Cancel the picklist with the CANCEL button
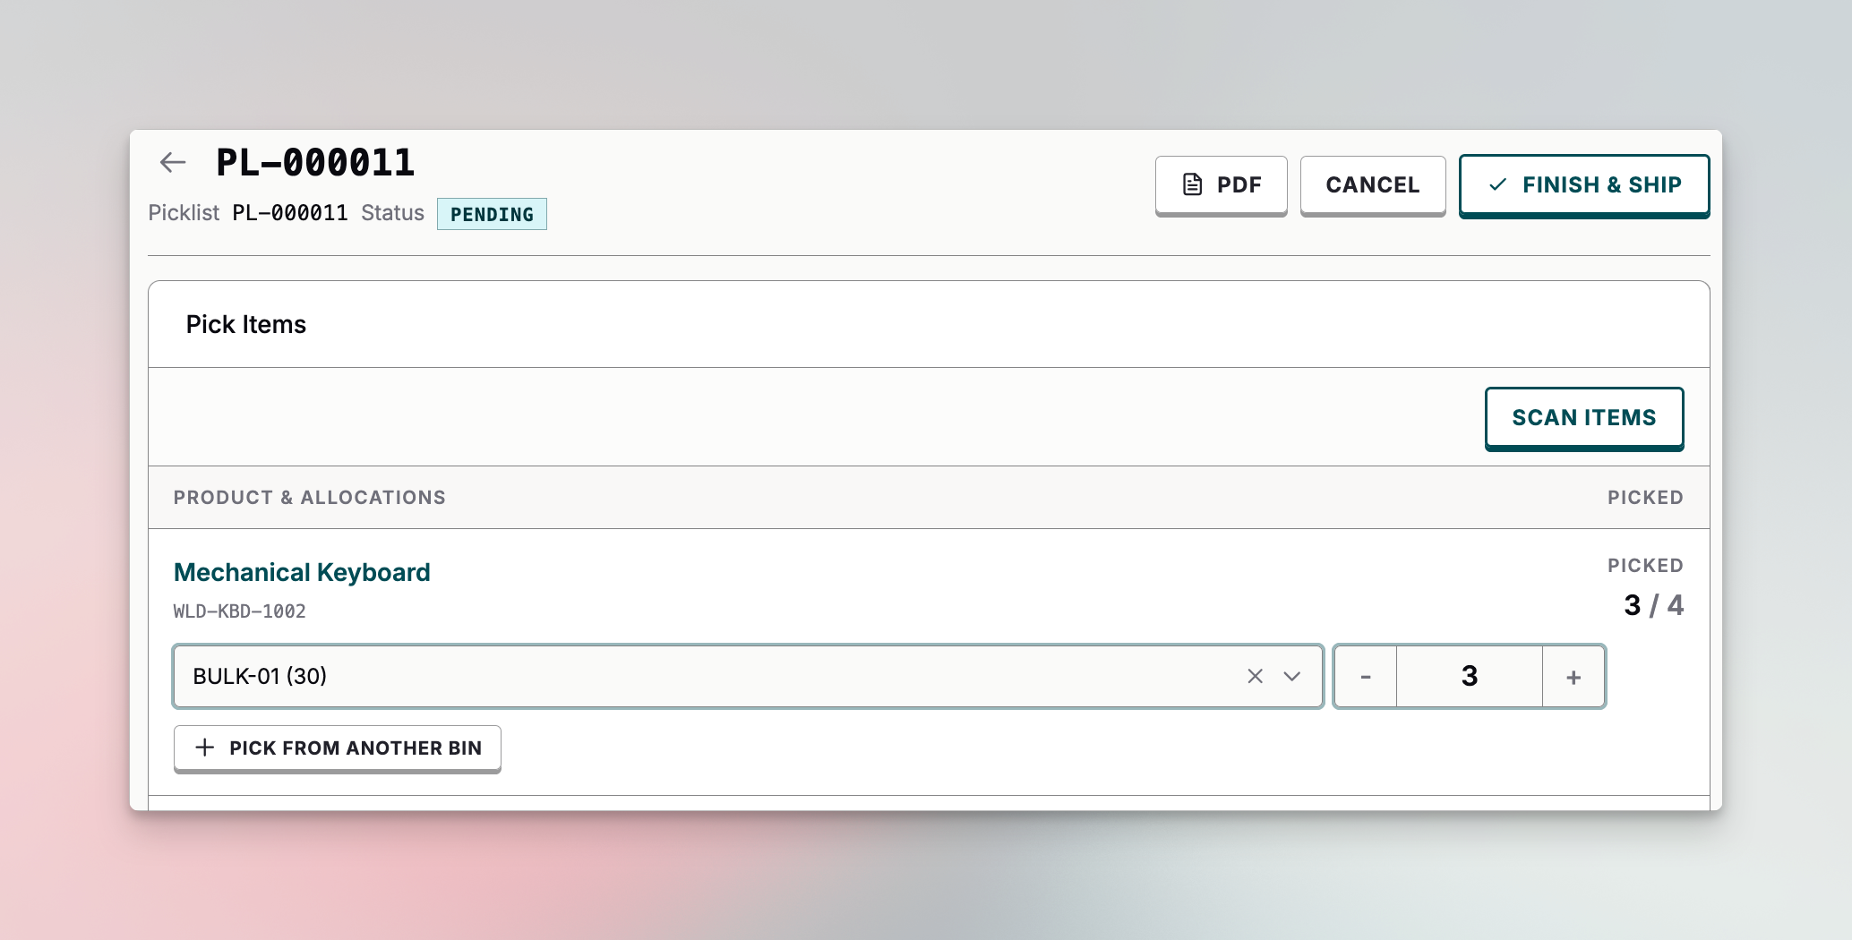1852x940 pixels. coord(1372,184)
